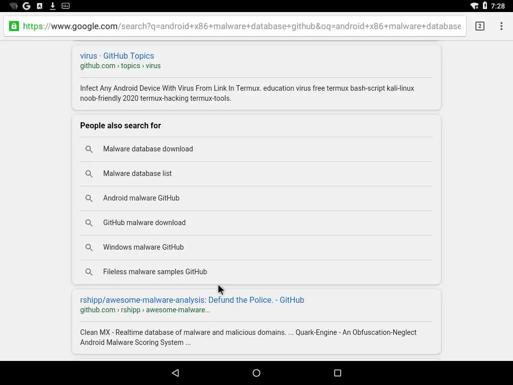Tap the download notification icon in the status bar
The image size is (513, 385).
[x=53, y=6]
